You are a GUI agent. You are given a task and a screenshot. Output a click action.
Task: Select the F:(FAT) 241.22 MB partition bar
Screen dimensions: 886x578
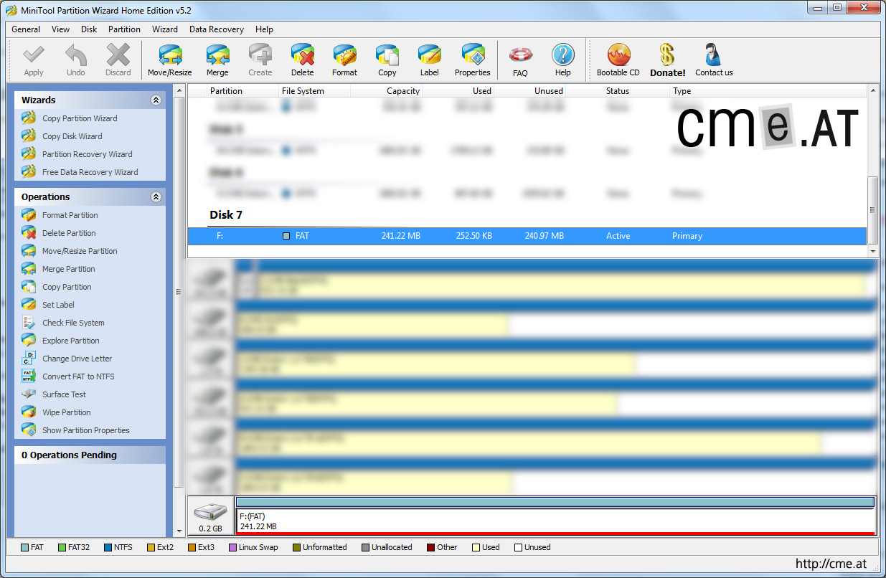pyautogui.click(x=556, y=516)
